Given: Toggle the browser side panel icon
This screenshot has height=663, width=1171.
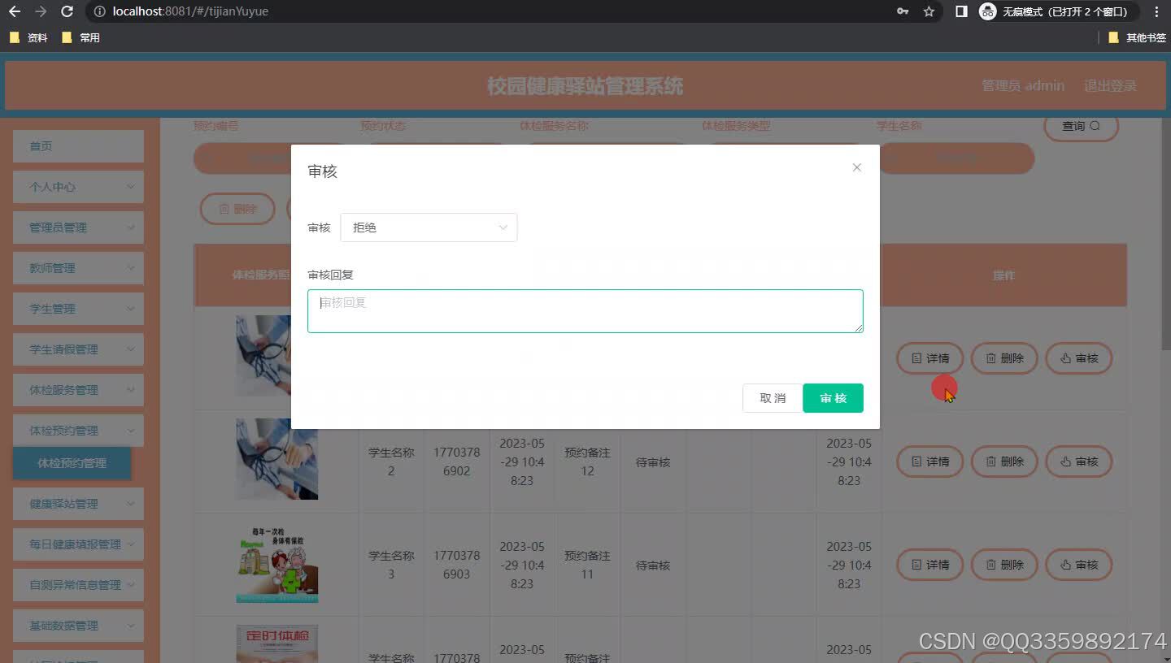Looking at the screenshot, I should pyautogui.click(x=961, y=11).
